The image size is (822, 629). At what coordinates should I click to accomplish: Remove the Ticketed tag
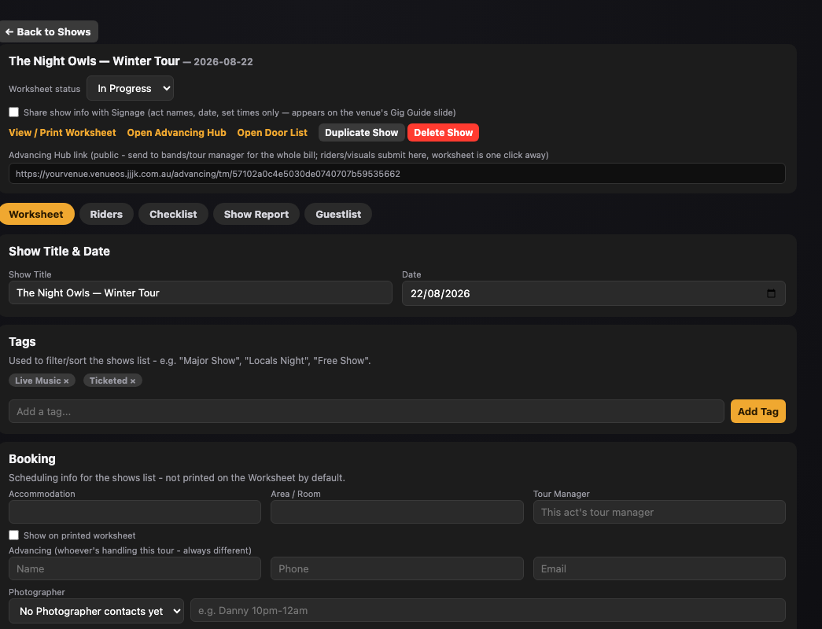133,381
